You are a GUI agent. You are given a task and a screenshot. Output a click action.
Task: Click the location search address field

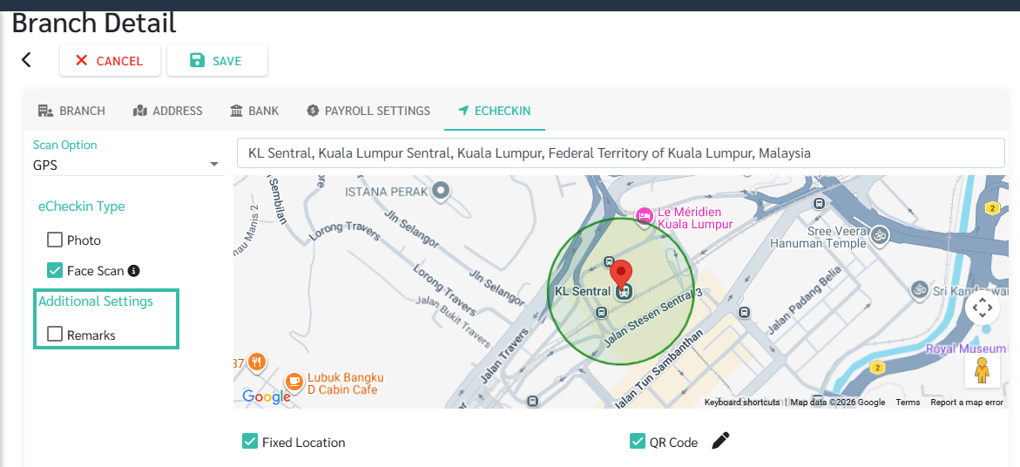click(620, 153)
